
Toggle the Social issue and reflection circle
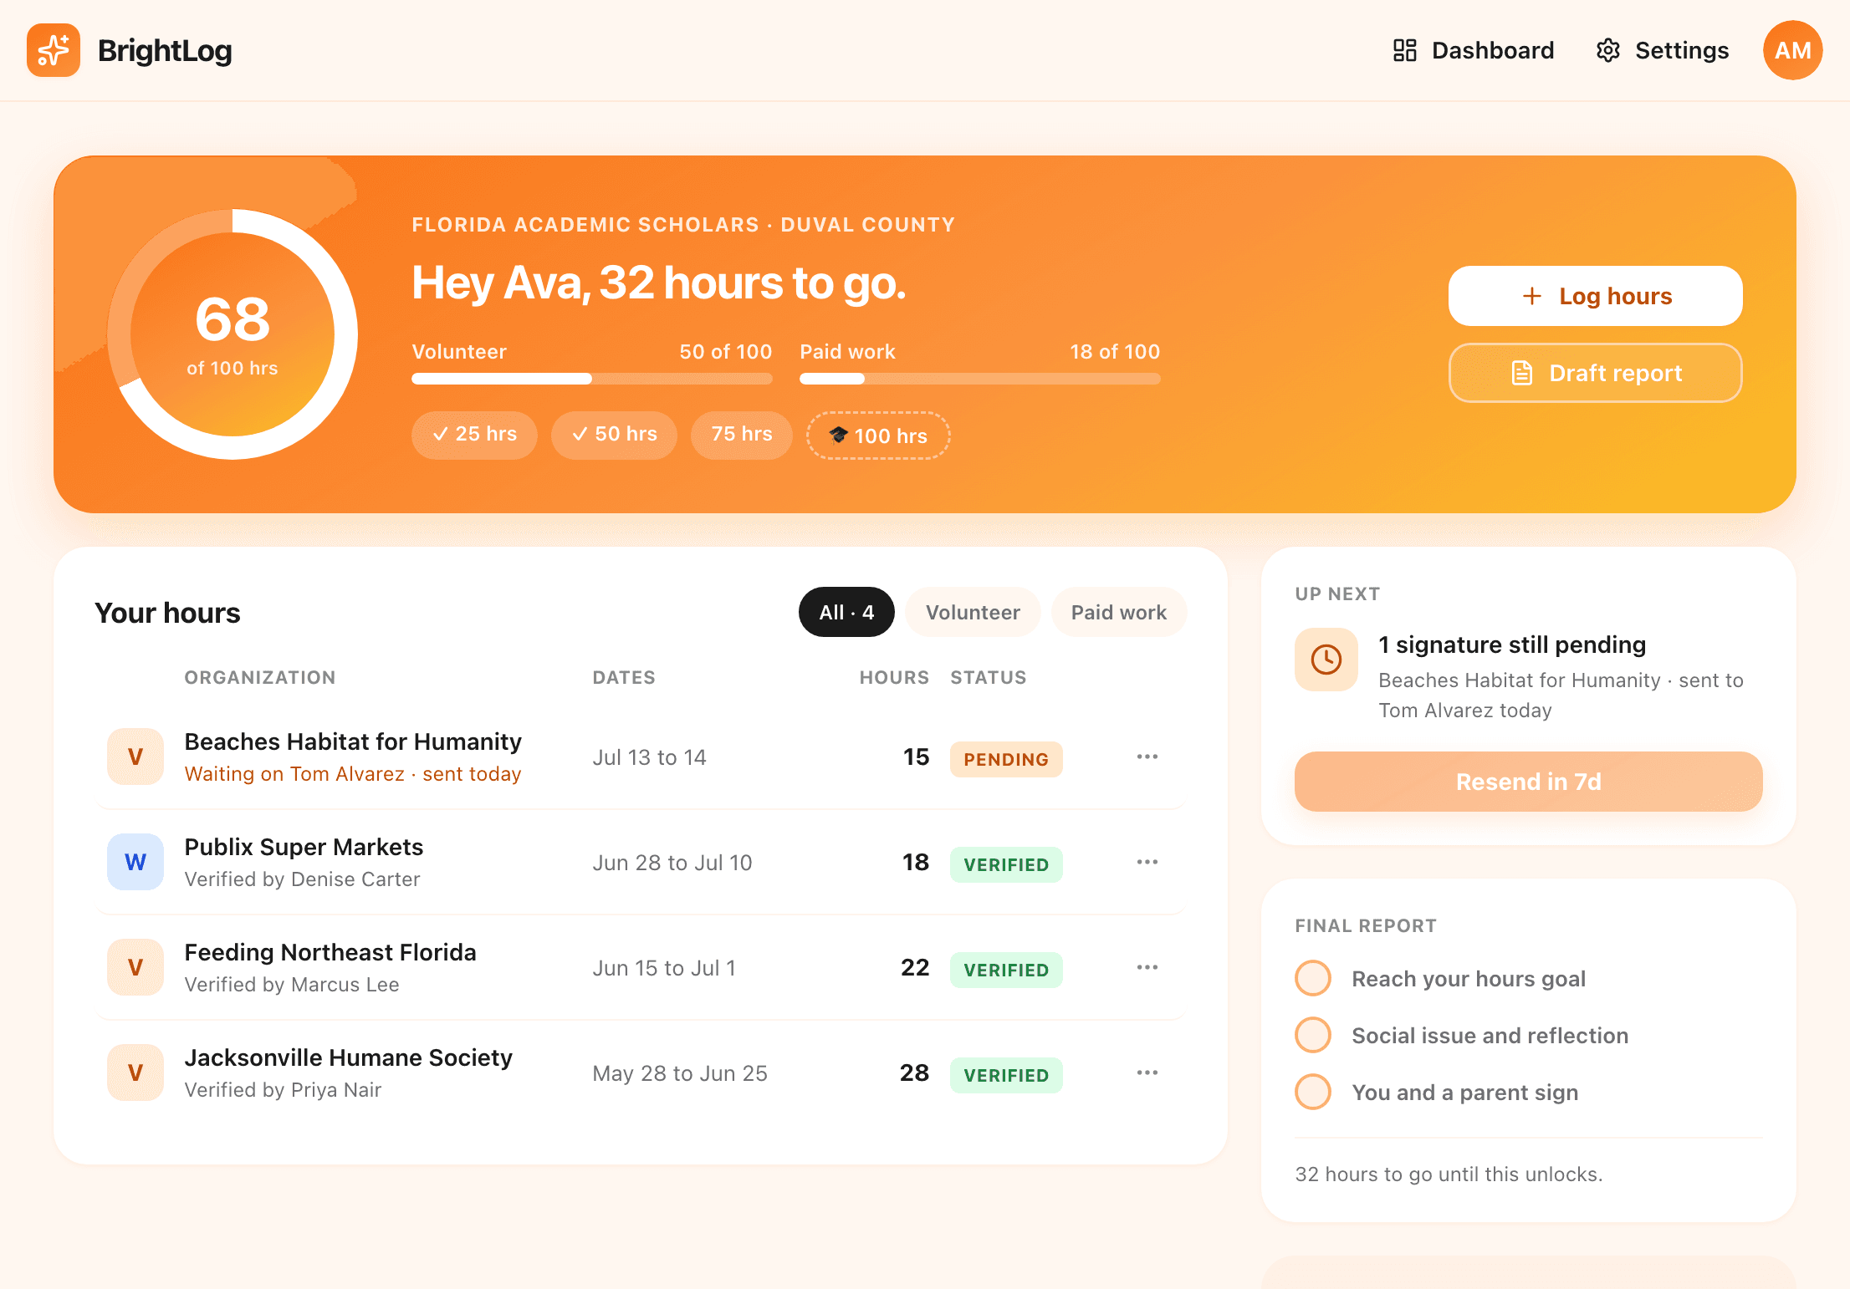tap(1313, 1035)
